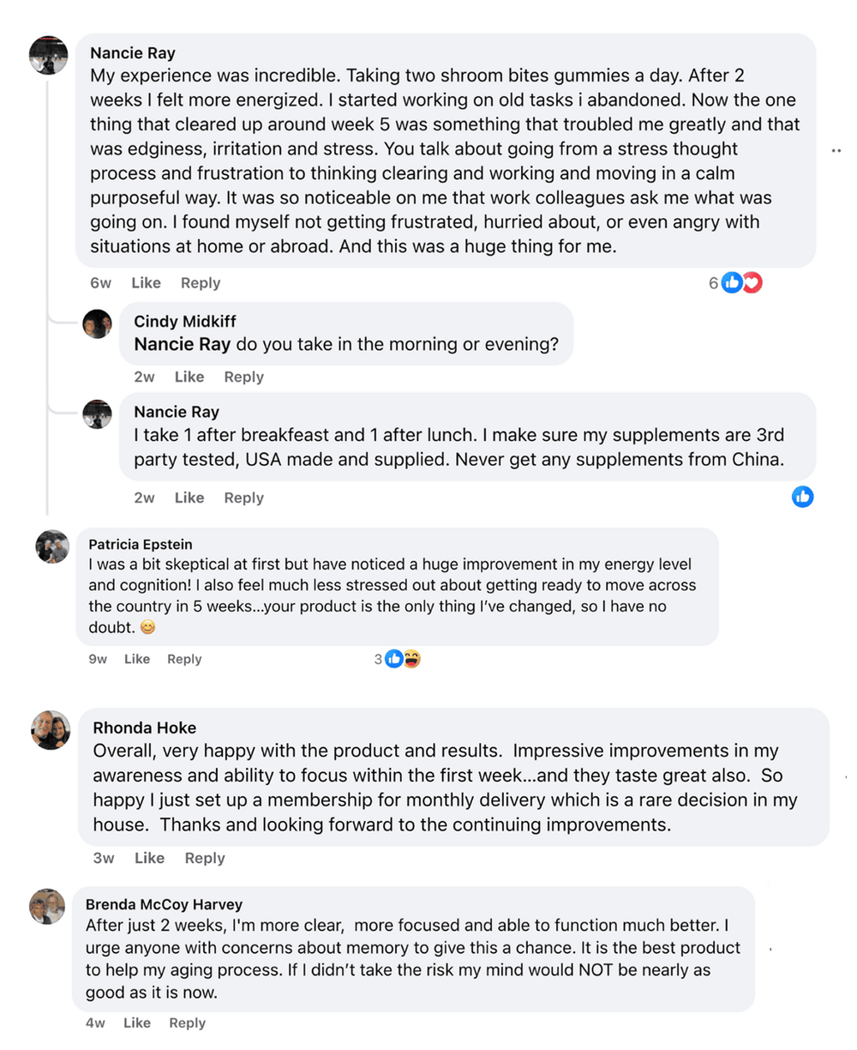Click Nancie Ray's profile picture on top comment

click(x=48, y=56)
